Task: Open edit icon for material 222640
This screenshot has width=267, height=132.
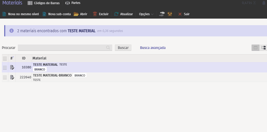Action: (x=12, y=77)
